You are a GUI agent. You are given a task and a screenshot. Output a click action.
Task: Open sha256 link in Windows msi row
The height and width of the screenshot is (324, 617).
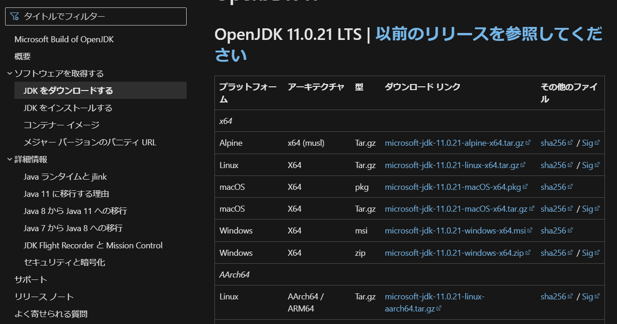pyautogui.click(x=553, y=231)
